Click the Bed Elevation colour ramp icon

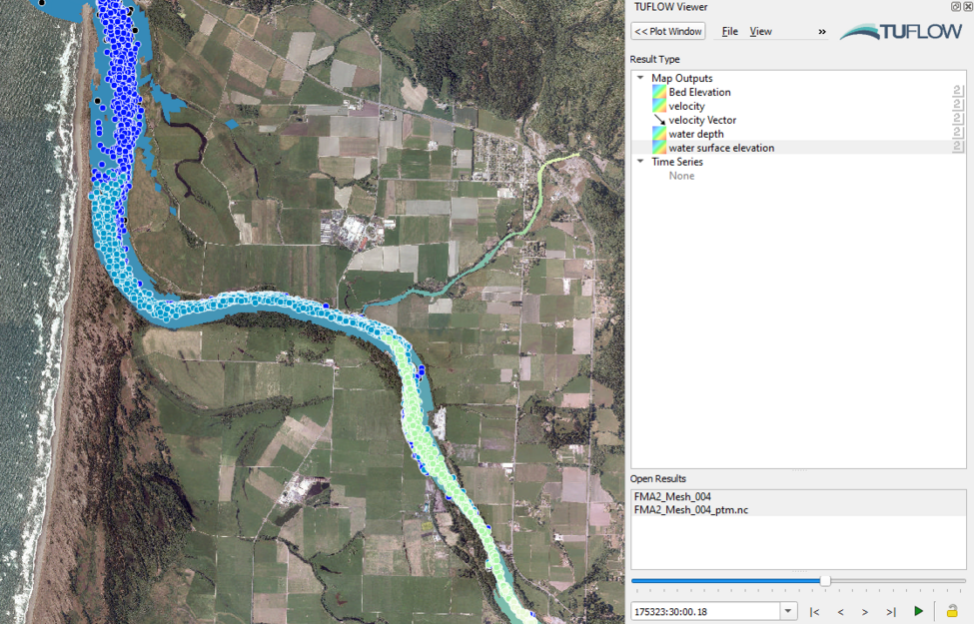[659, 92]
